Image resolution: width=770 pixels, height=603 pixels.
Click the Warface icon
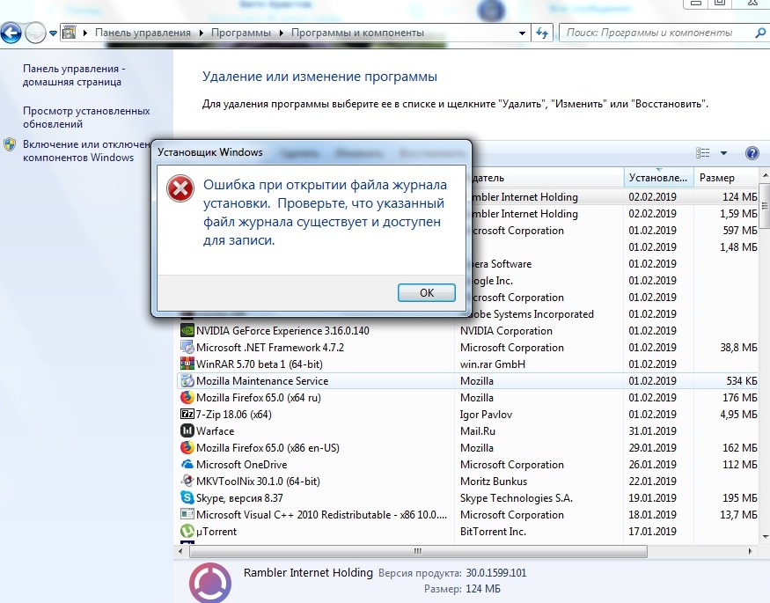tap(187, 430)
